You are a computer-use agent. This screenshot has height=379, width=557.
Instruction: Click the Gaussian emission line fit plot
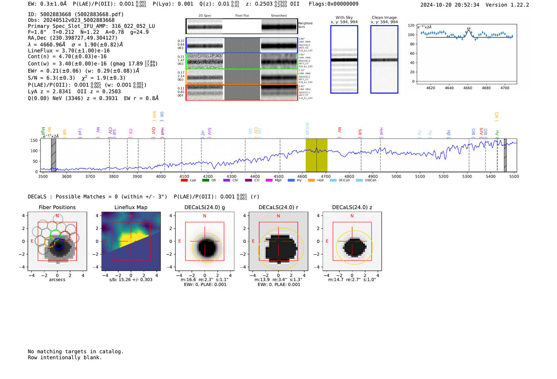point(467,54)
